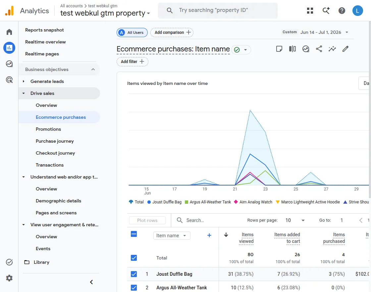
Task: Open Checkout journey report
Action: click(55, 153)
